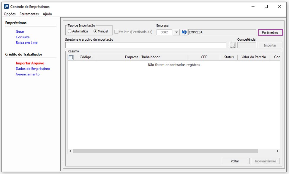Click the CPF column header
The width and height of the screenshot is (289, 174).
tap(204, 57)
